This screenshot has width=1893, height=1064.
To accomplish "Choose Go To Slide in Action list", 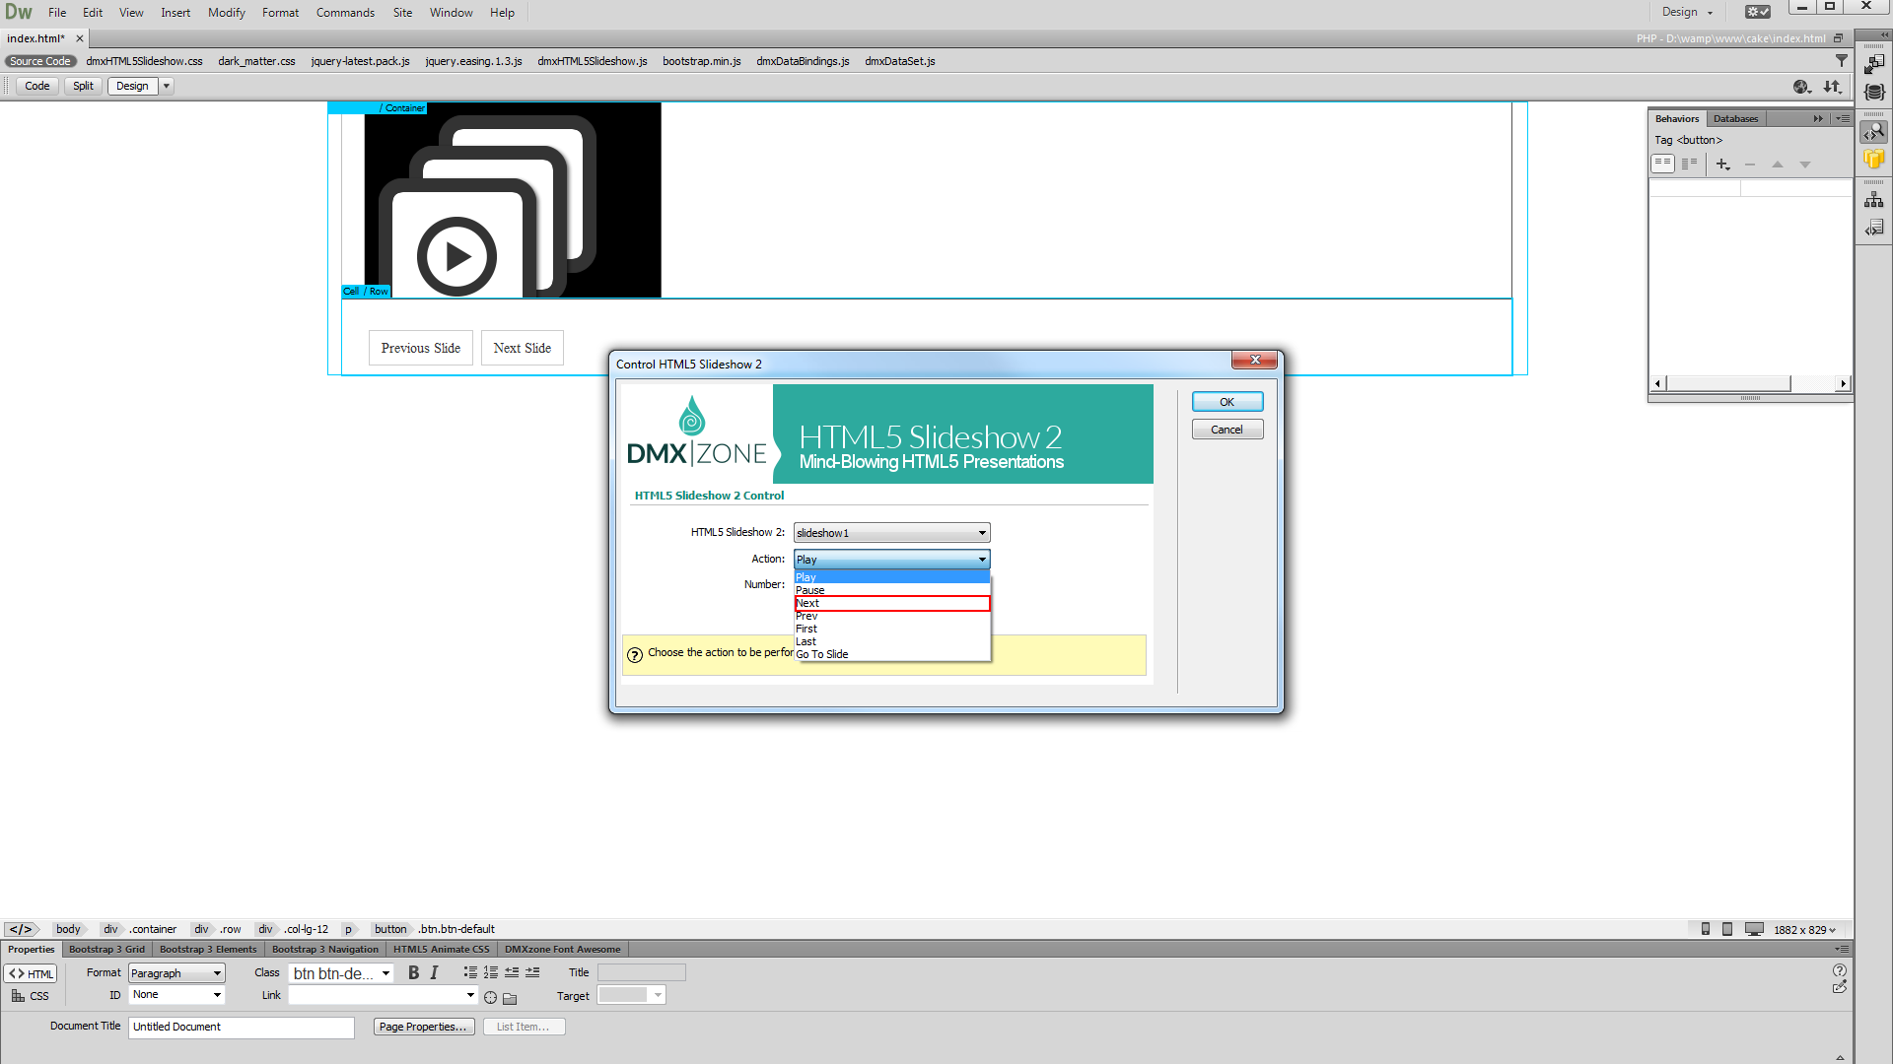I will point(891,654).
